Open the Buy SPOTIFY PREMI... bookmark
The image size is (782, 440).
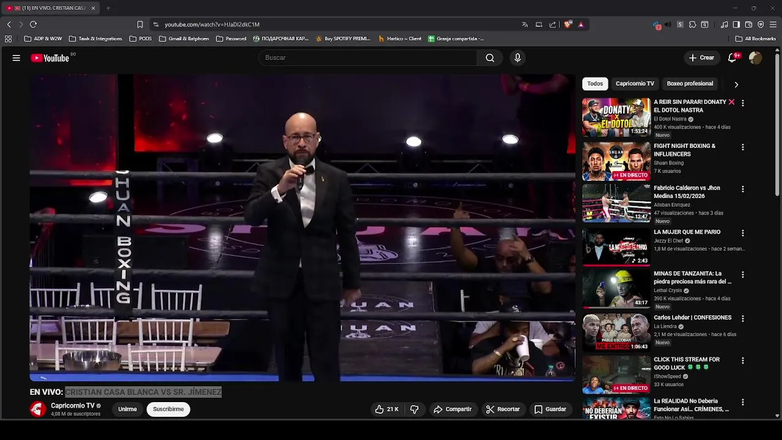click(343, 38)
